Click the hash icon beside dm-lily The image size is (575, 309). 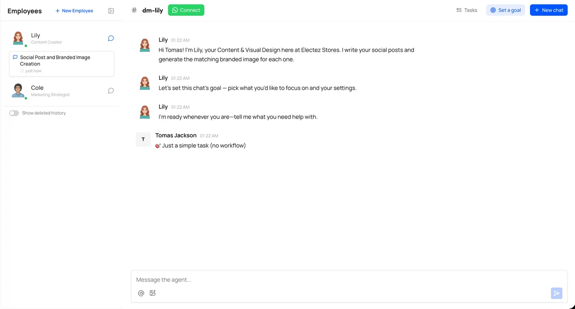pos(134,10)
